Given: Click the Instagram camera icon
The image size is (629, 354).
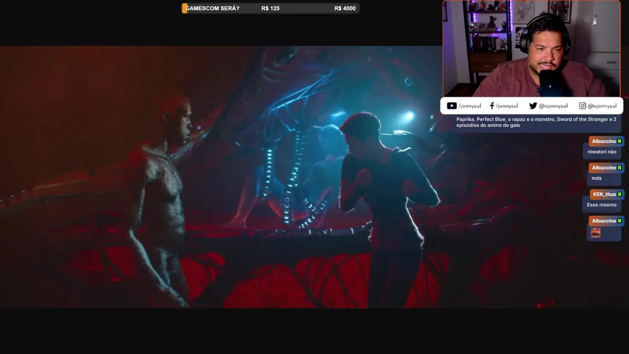Looking at the screenshot, I should [582, 106].
